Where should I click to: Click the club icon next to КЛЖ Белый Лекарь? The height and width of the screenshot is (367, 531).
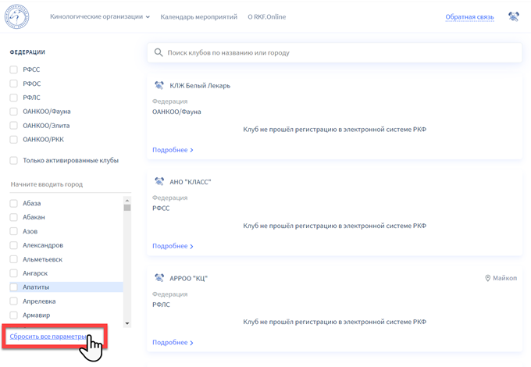coord(159,86)
